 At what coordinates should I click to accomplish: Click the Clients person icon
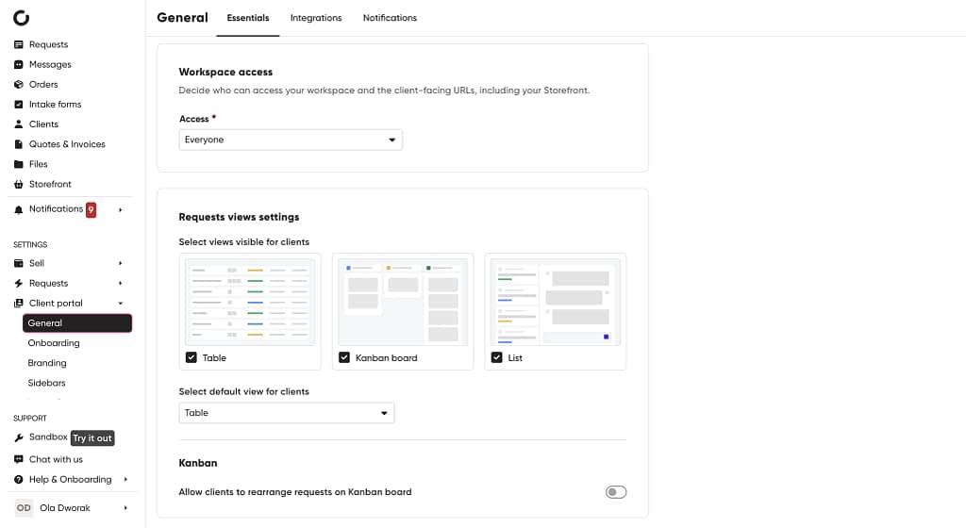[x=19, y=124]
